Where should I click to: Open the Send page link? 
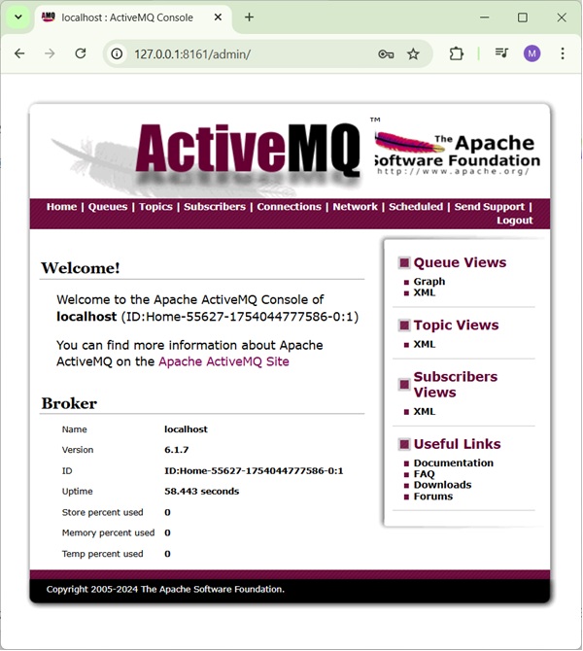pos(466,207)
